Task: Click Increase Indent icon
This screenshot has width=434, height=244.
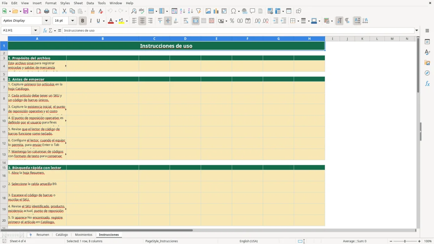Action: [x=276, y=21]
